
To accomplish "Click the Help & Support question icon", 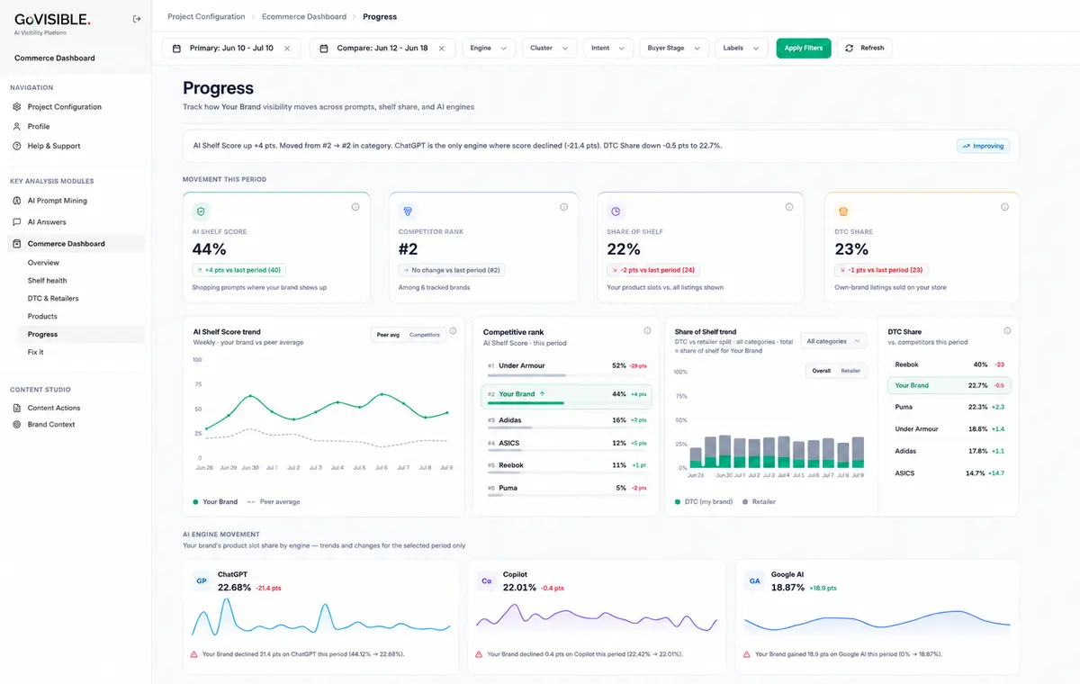I will pos(17,146).
